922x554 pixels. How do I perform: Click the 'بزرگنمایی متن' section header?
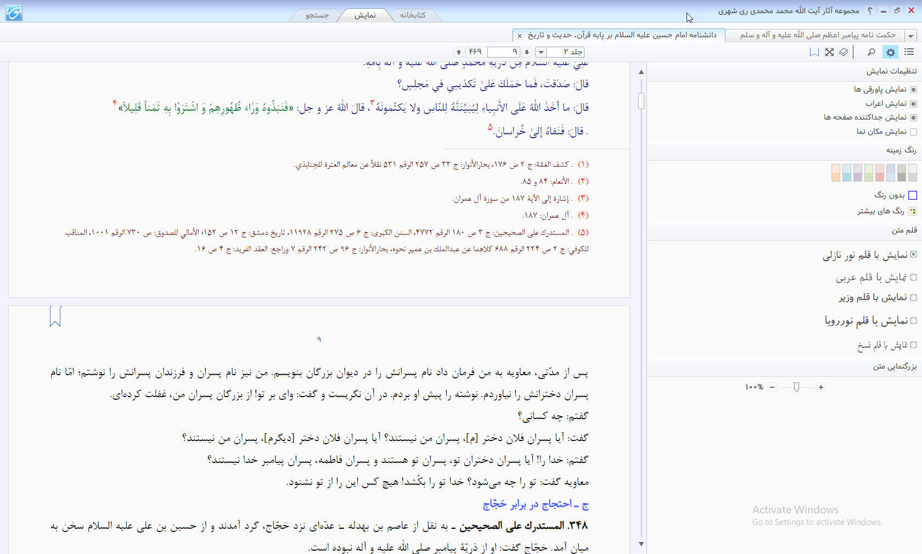point(895,366)
